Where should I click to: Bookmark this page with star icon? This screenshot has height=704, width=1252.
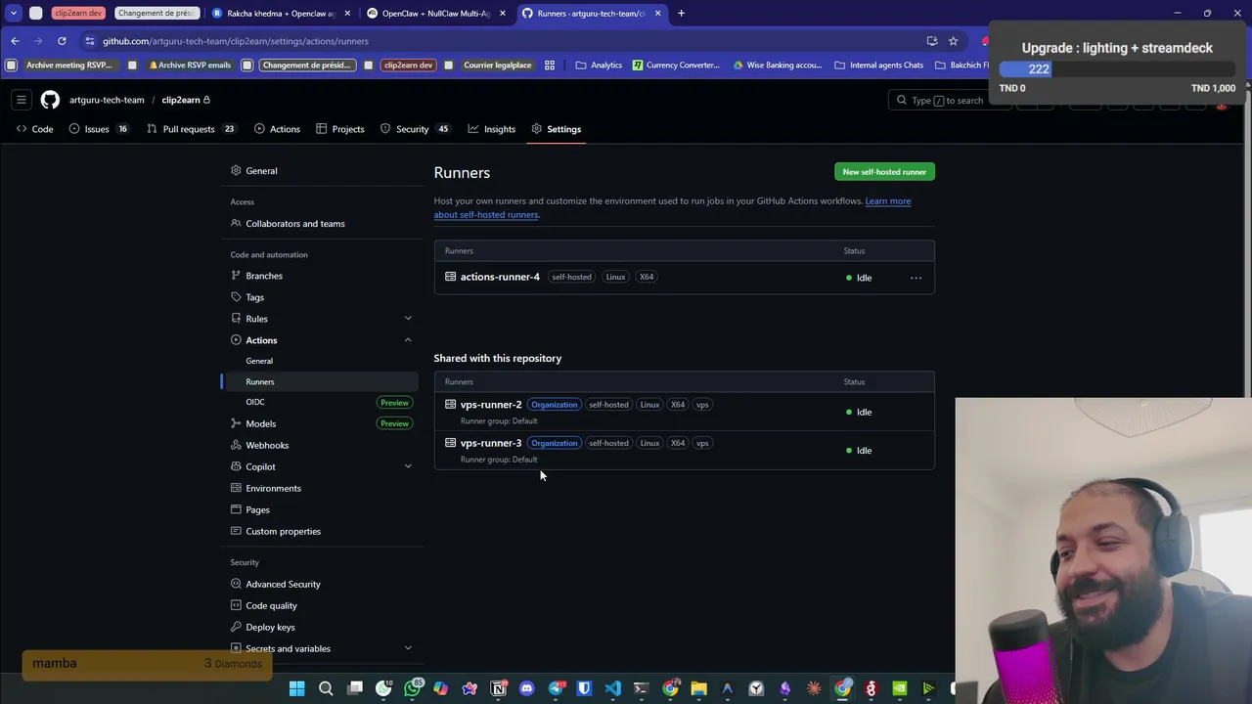[x=953, y=41]
